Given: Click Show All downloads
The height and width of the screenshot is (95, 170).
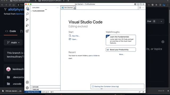Looking at the screenshot, I should (161, 91).
